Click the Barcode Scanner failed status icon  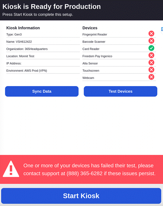pyautogui.click(x=151, y=41)
